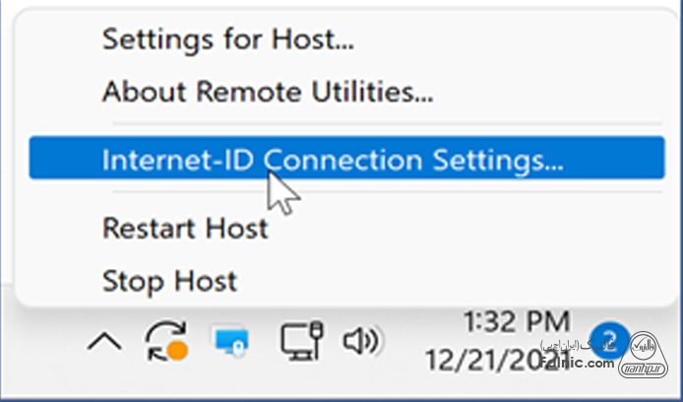Open notification badge showing 2
Viewport: 683px width, 402px height.
pos(610,341)
